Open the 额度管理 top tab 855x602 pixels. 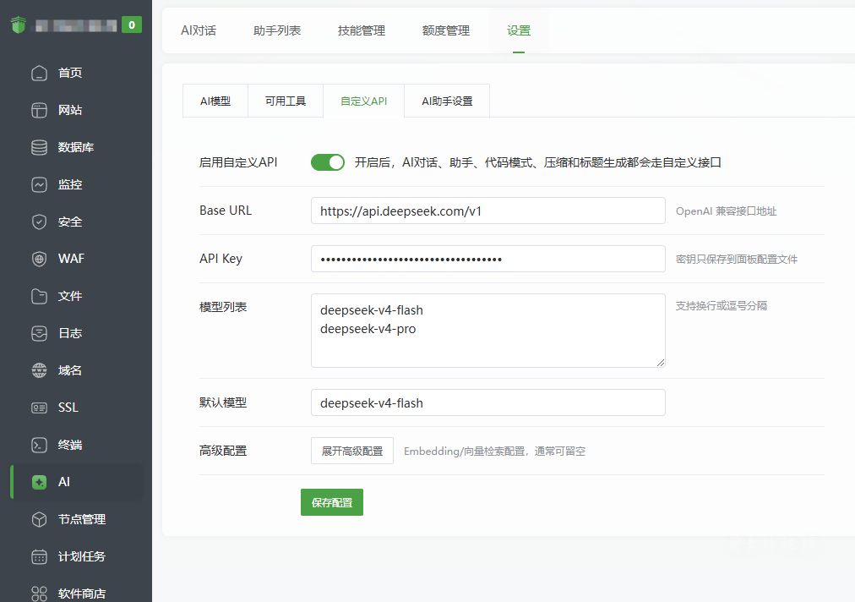[x=446, y=30]
